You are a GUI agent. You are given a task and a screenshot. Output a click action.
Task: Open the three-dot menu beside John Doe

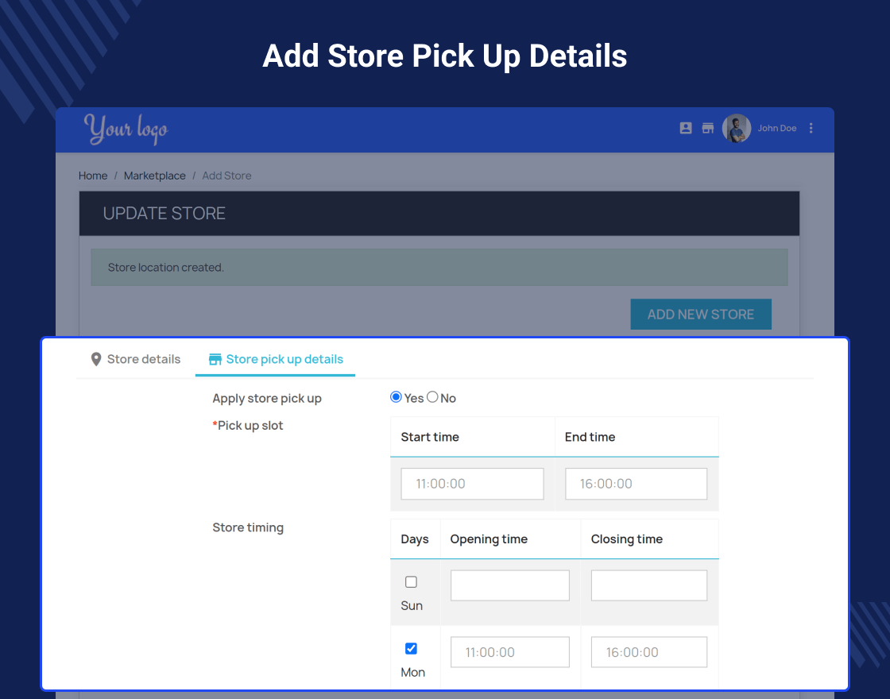[x=811, y=128]
